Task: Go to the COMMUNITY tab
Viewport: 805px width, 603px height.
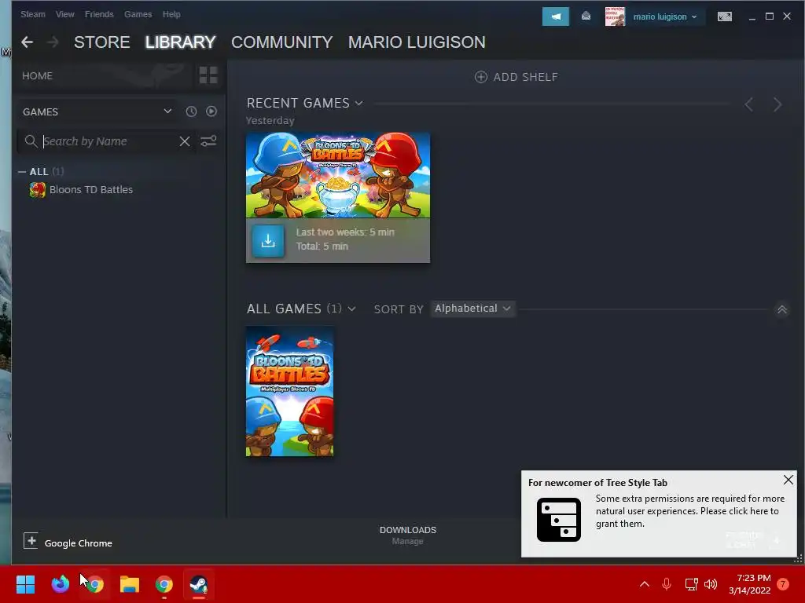Action: coord(282,42)
